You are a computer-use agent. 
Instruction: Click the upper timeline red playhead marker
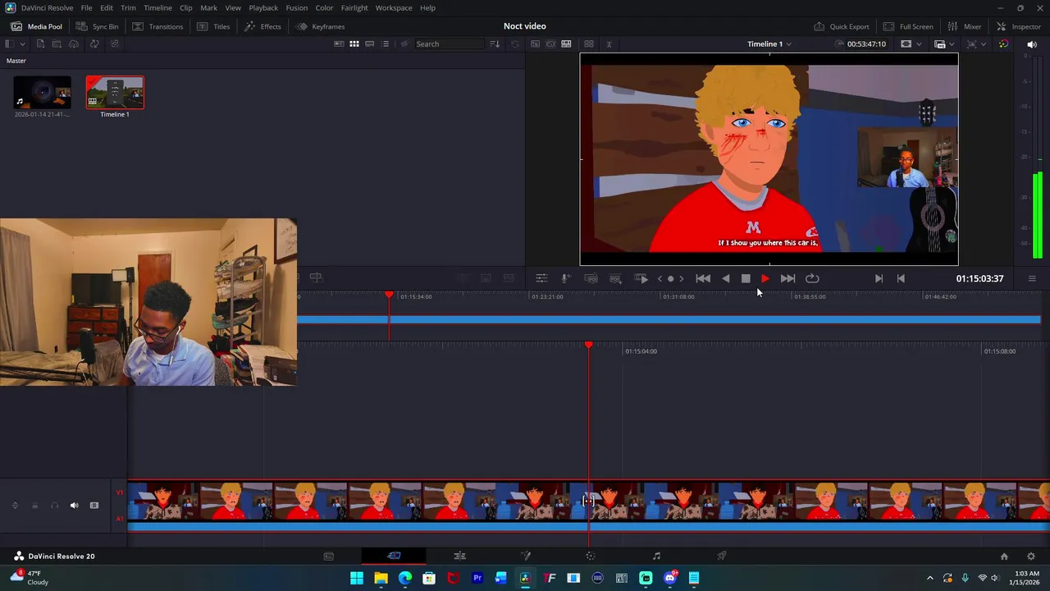389,294
